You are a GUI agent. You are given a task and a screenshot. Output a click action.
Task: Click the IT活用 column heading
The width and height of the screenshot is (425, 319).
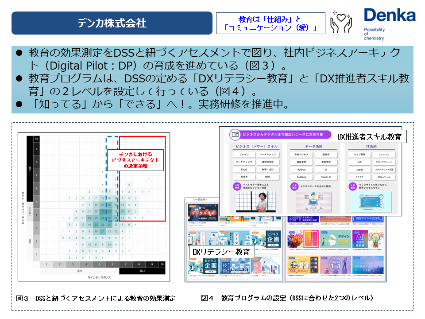371,147
